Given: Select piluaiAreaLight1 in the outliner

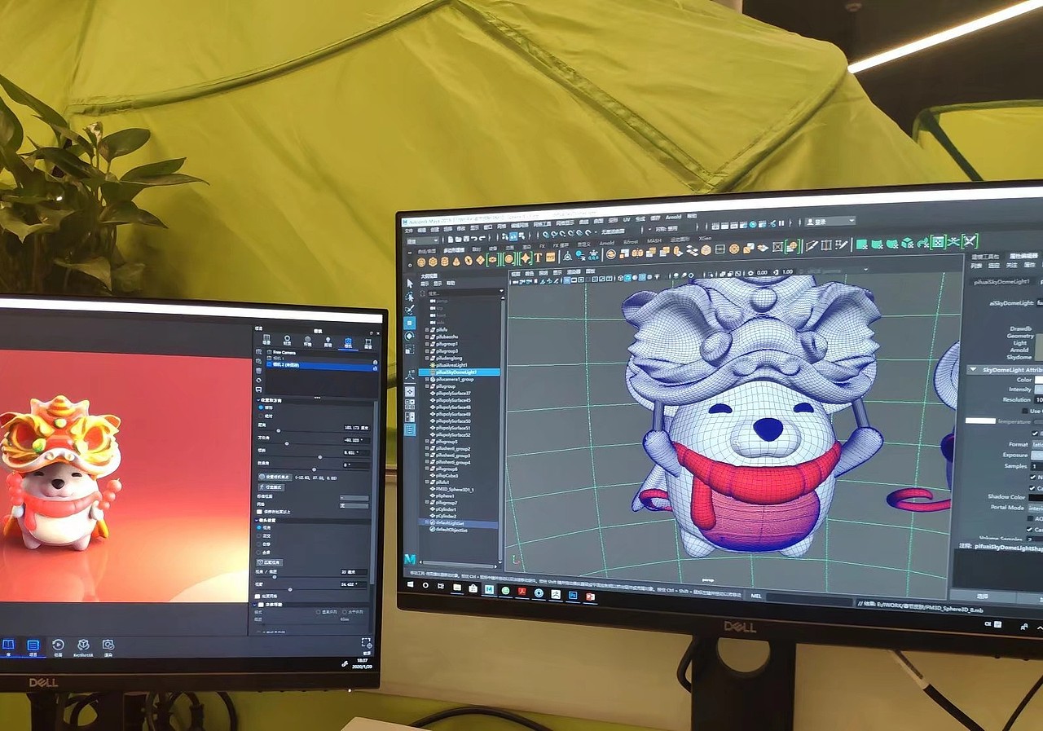Looking at the screenshot, I should pos(451,364).
